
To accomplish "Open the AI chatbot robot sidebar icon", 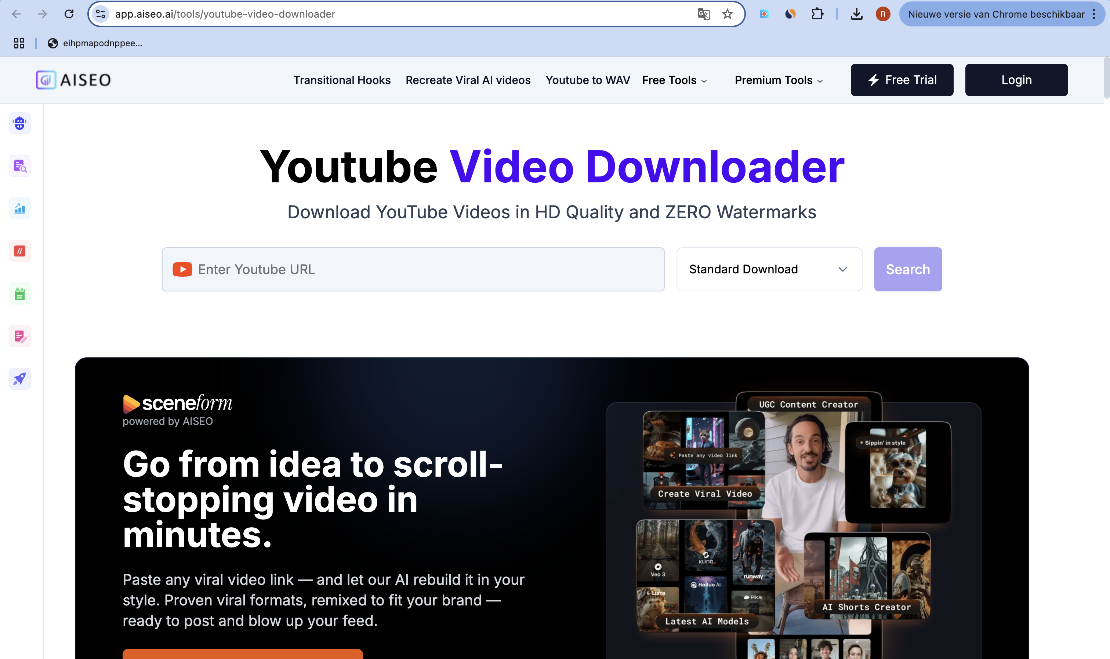I will click(19, 123).
